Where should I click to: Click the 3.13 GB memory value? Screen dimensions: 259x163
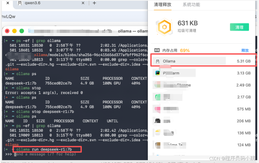244,73
